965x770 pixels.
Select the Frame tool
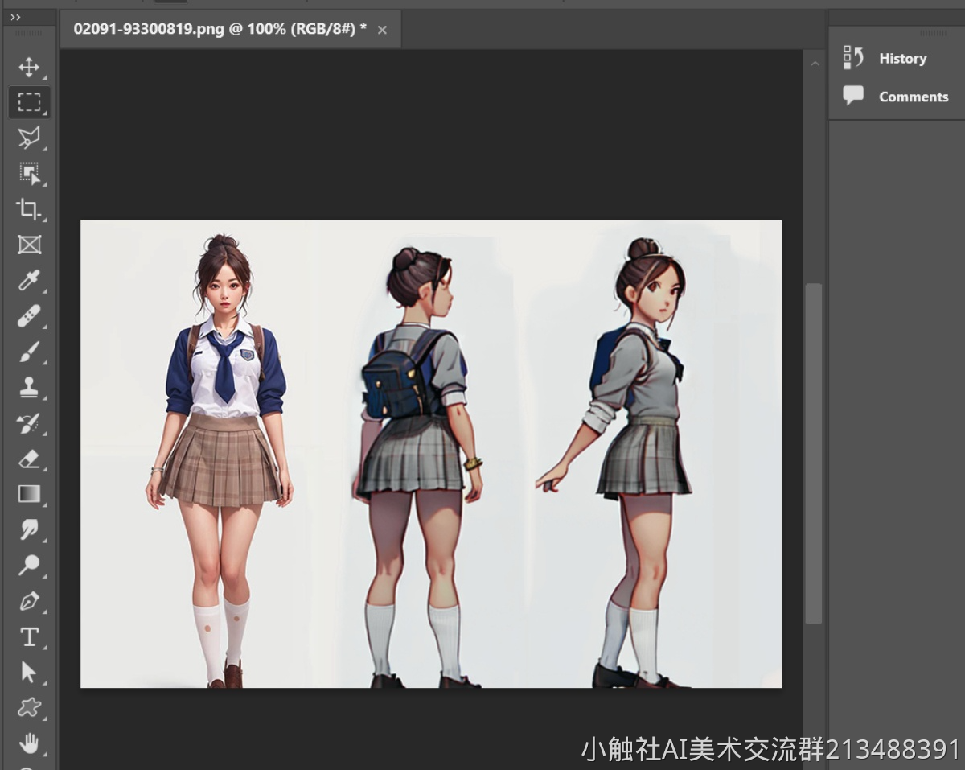point(29,245)
